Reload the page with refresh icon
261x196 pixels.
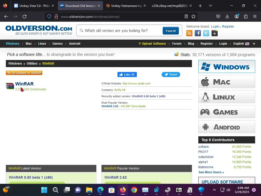24,17
